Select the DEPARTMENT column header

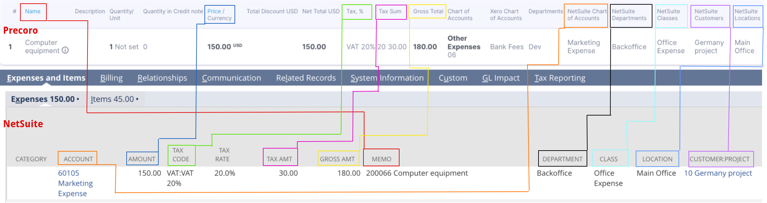(x=563, y=159)
